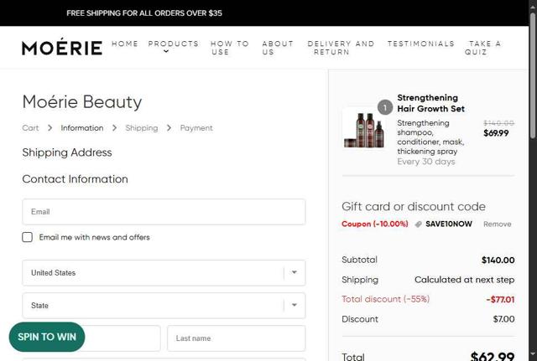537x361 pixels.
Task: Click the $69.99 product price
Action: pos(496,133)
